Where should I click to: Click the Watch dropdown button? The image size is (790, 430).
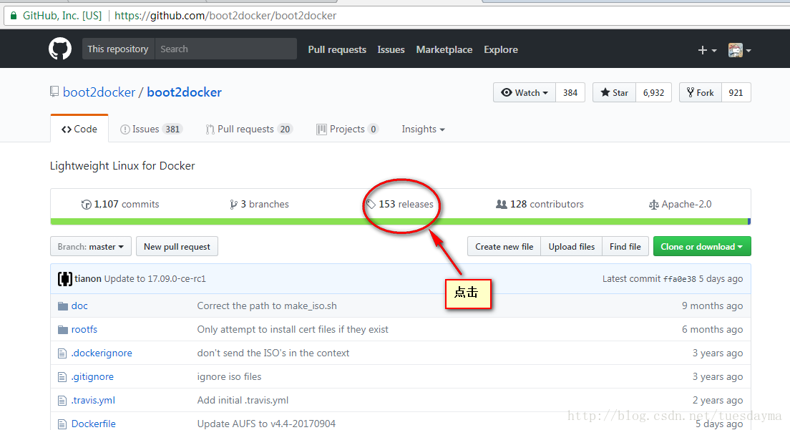click(524, 92)
